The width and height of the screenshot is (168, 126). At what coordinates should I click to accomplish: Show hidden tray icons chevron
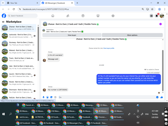[x=134, y=114]
